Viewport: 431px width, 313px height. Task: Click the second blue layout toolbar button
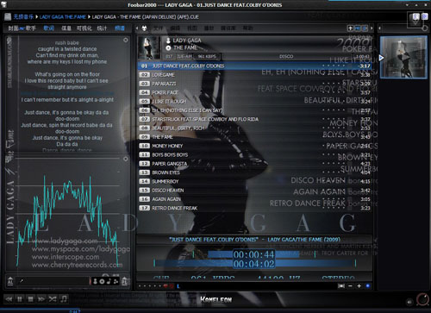[x=365, y=28]
